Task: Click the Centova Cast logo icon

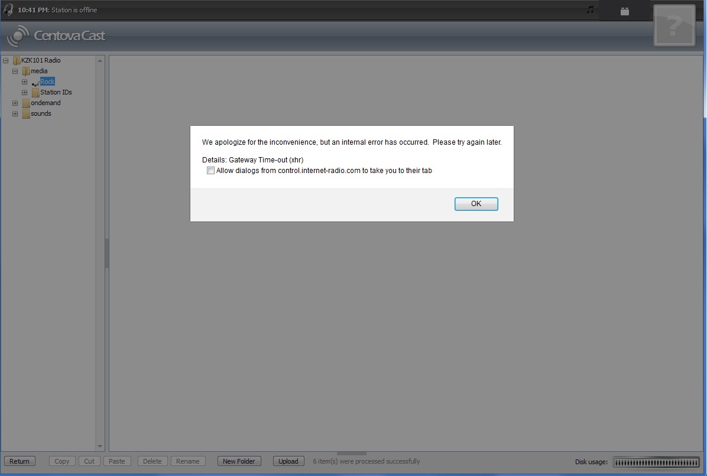Action: [18, 36]
